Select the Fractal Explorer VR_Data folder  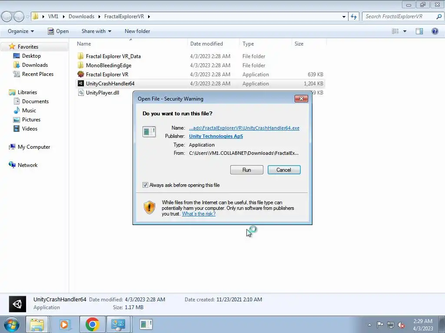click(x=113, y=56)
